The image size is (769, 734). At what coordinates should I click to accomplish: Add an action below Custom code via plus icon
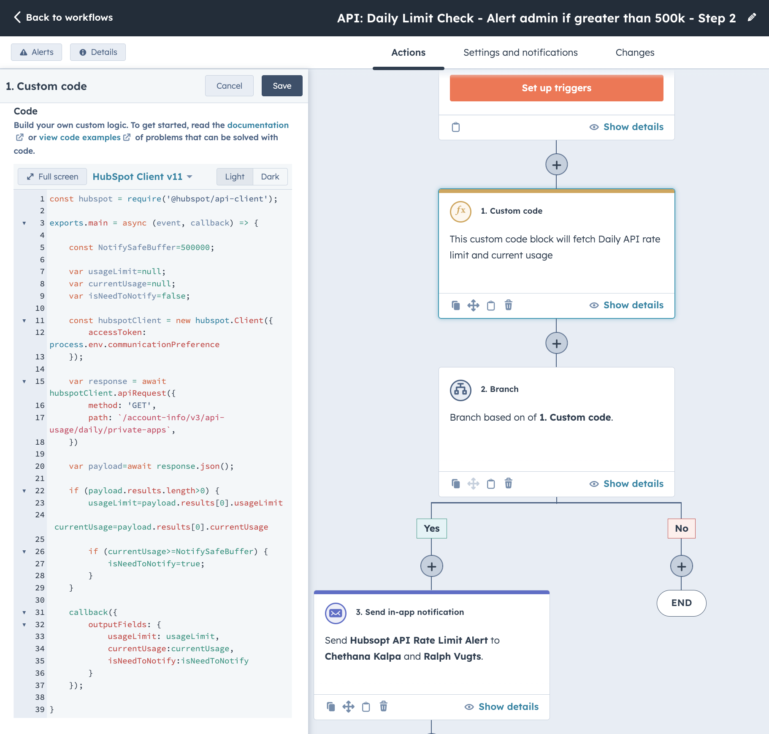pos(556,343)
